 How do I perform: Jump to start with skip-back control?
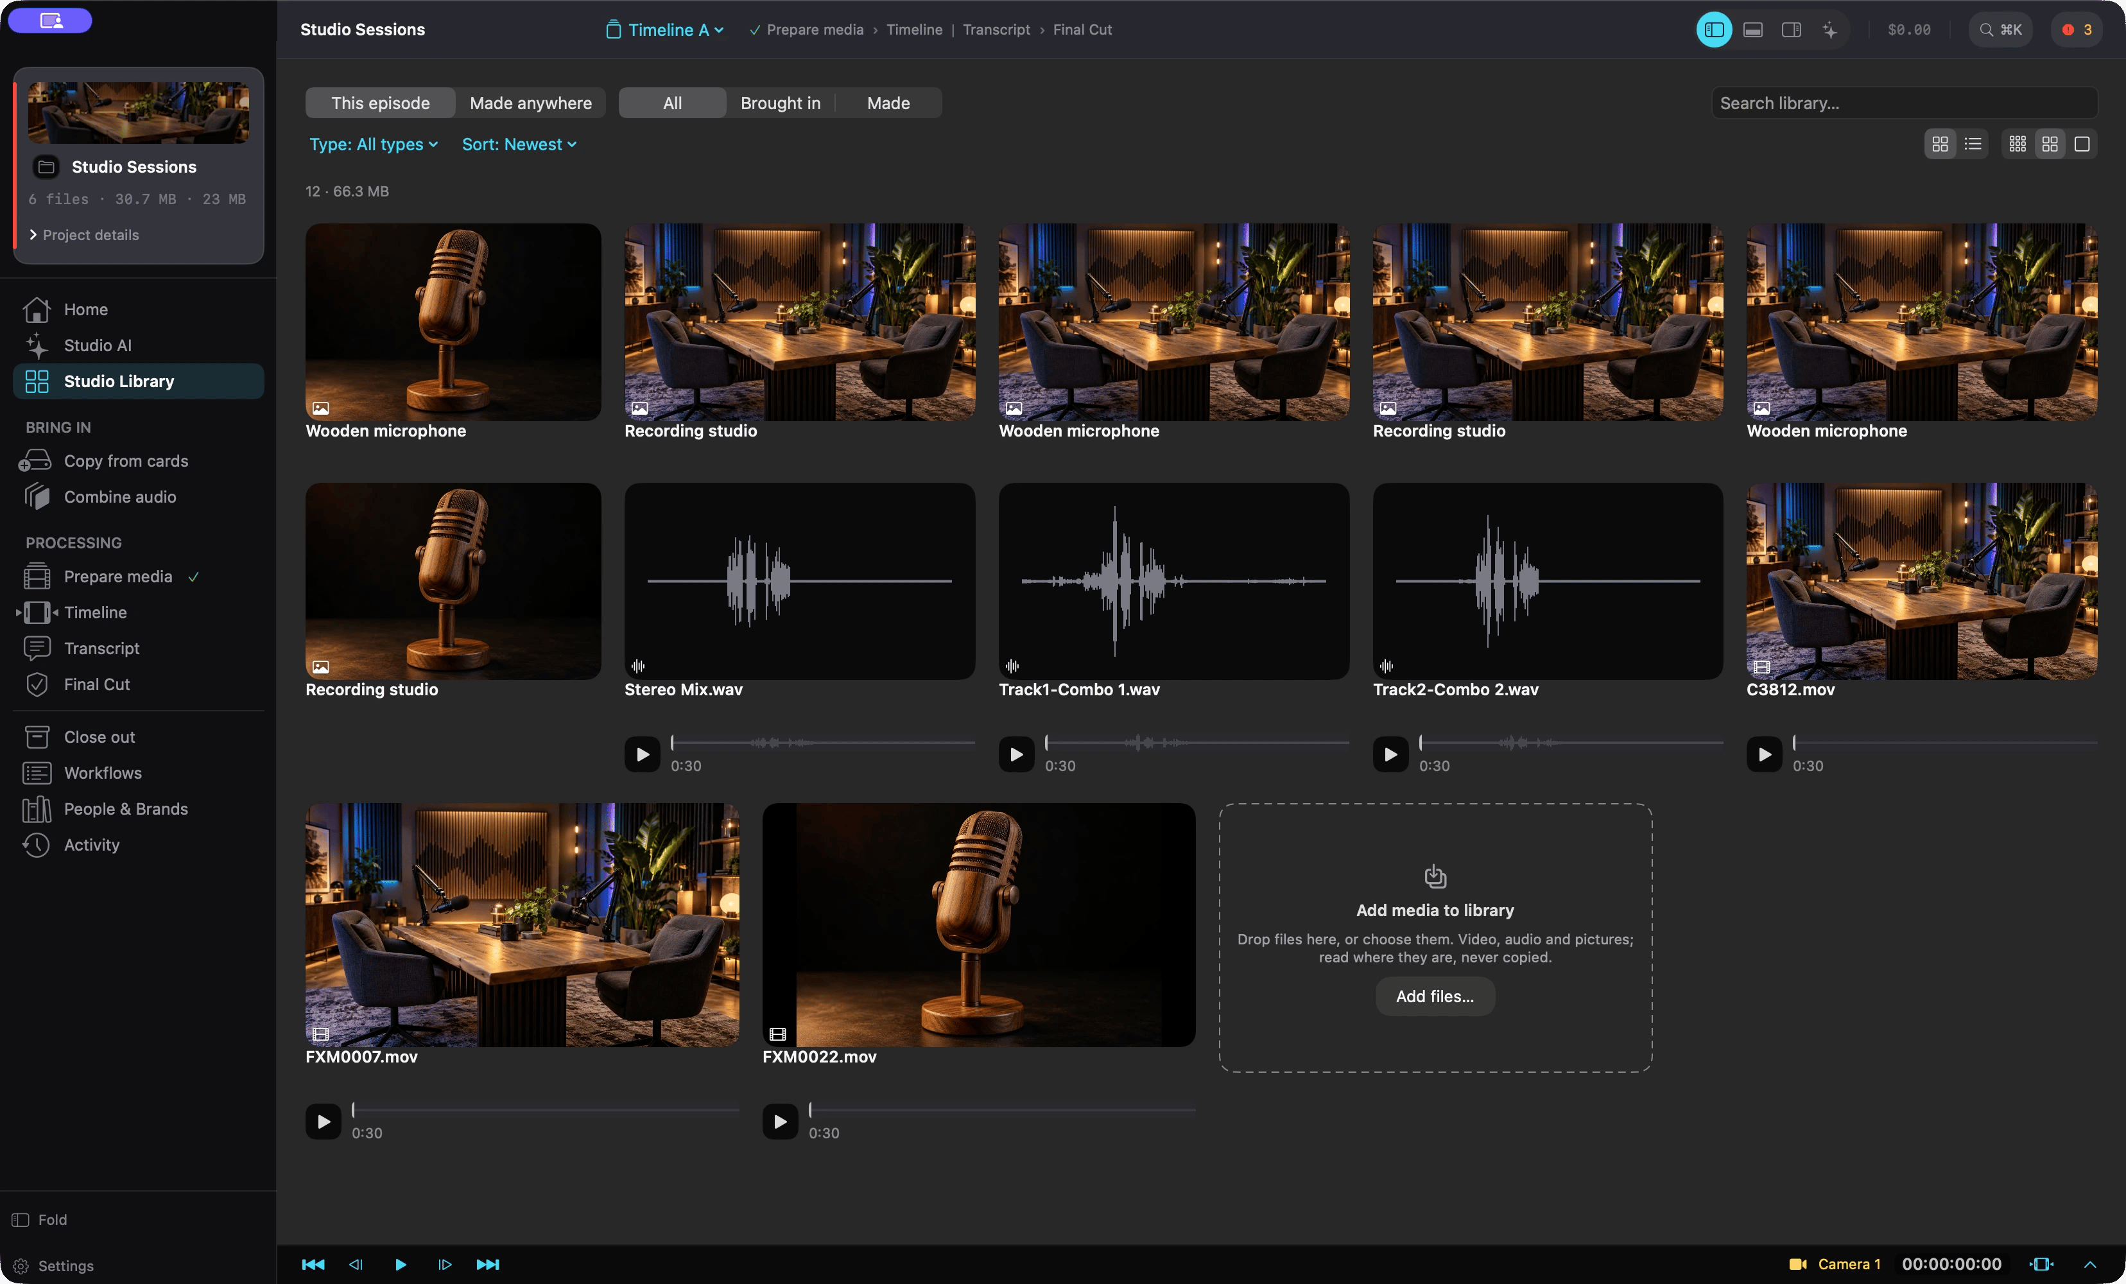(313, 1264)
